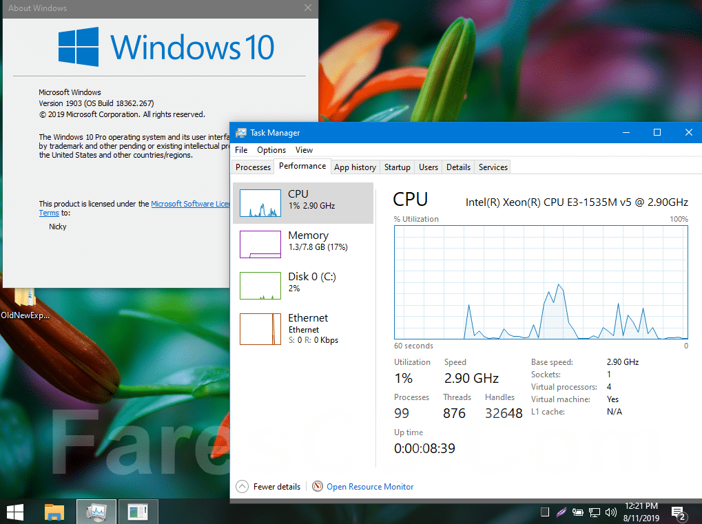Viewport: 702px width, 524px height.
Task: Click the Speed value '2.90 GHz'
Action: click(x=471, y=378)
